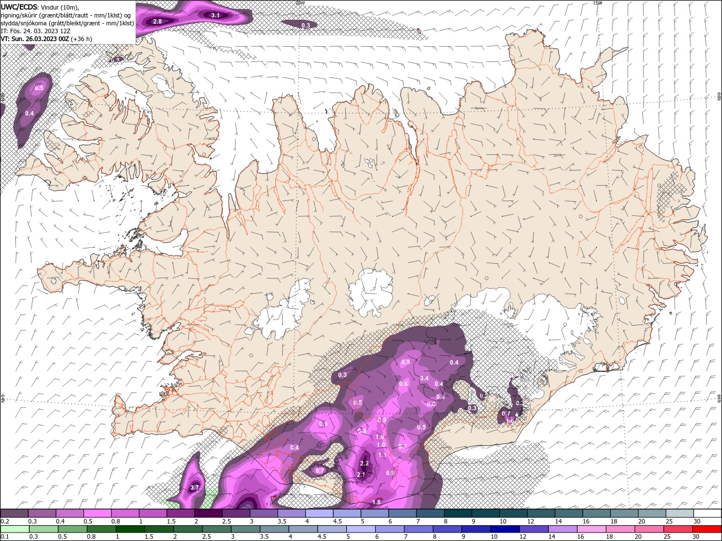
Task: Pick the 0.5–0.8 medium green rain legend swatch
Action: tap(72, 529)
